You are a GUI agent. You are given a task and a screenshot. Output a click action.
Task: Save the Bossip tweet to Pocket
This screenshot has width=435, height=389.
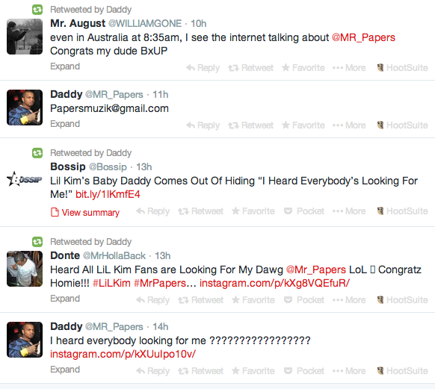point(304,211)
